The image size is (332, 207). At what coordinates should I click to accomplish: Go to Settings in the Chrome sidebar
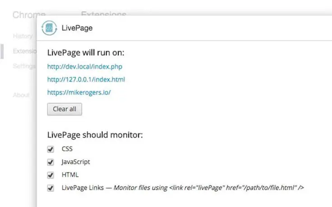(x=24, y=66)
